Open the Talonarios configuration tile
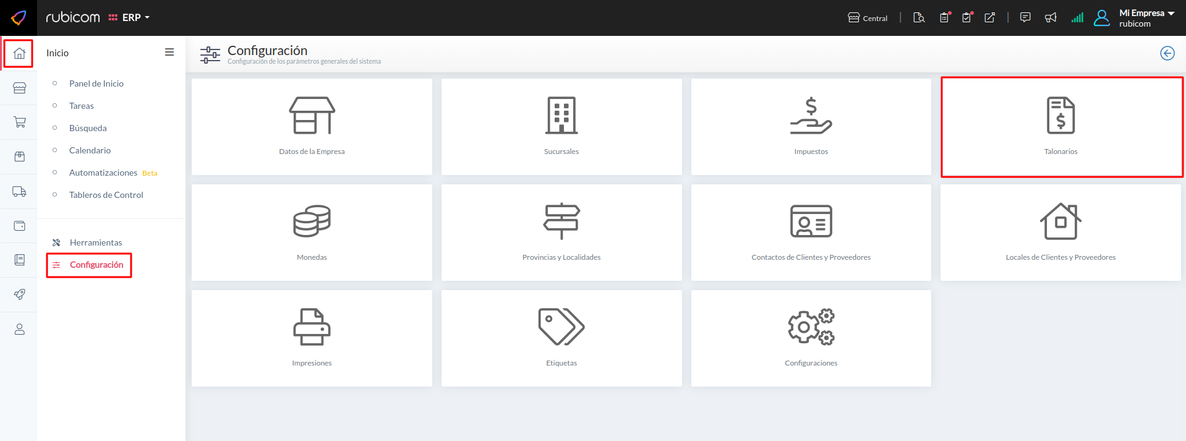Screen dimensions: 1186x441 pyautogui.click(x=1060, y=127)
